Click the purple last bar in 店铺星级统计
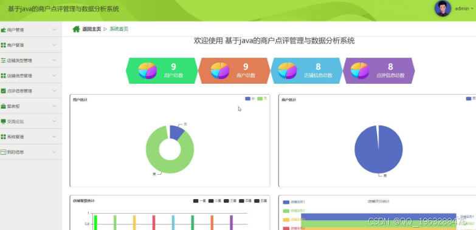Viewport: 476px width, 230px height. click(232, 223)
